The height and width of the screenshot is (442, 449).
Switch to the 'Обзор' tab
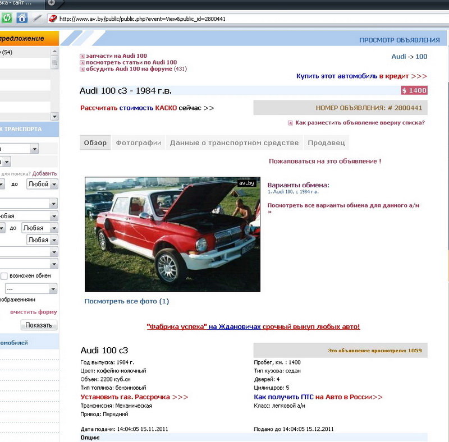coord(95,142)
